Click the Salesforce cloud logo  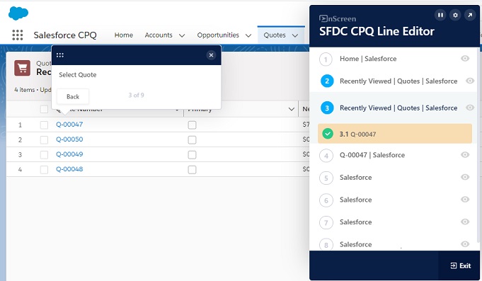18,13
